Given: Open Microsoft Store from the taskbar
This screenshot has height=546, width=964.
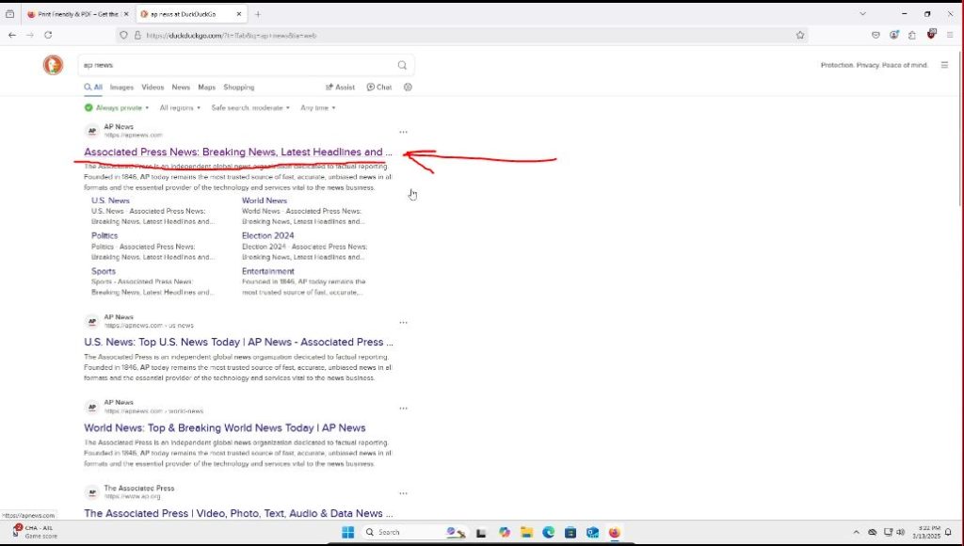Looking at the screenshot, I should (x=570, y=532).
